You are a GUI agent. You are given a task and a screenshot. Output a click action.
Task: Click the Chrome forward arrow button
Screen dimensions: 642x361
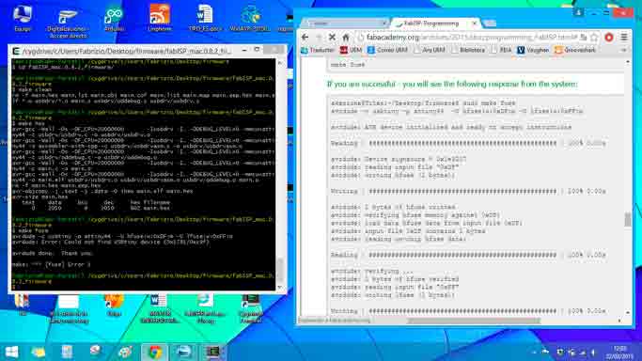[x=319, y=38]
